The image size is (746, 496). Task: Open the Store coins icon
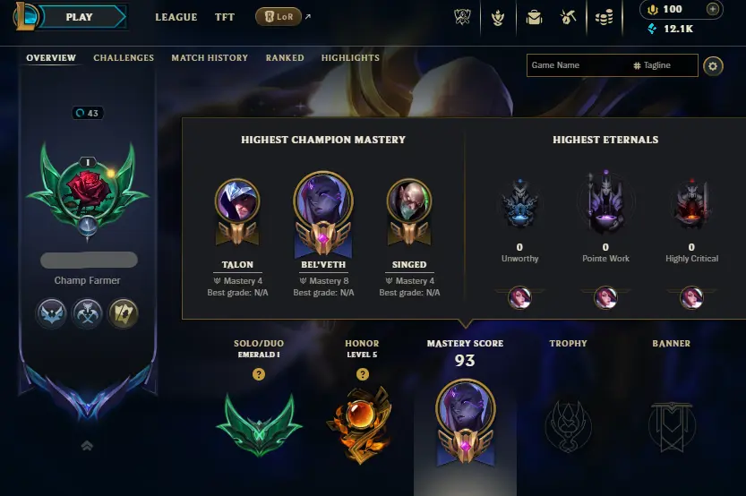point(604,18)
